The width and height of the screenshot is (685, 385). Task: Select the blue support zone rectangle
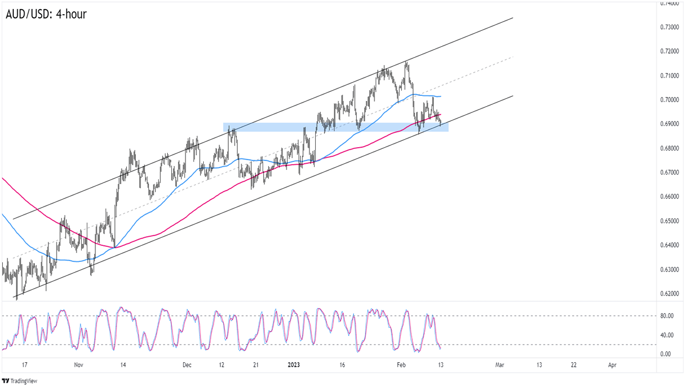[x=336, y=127]
